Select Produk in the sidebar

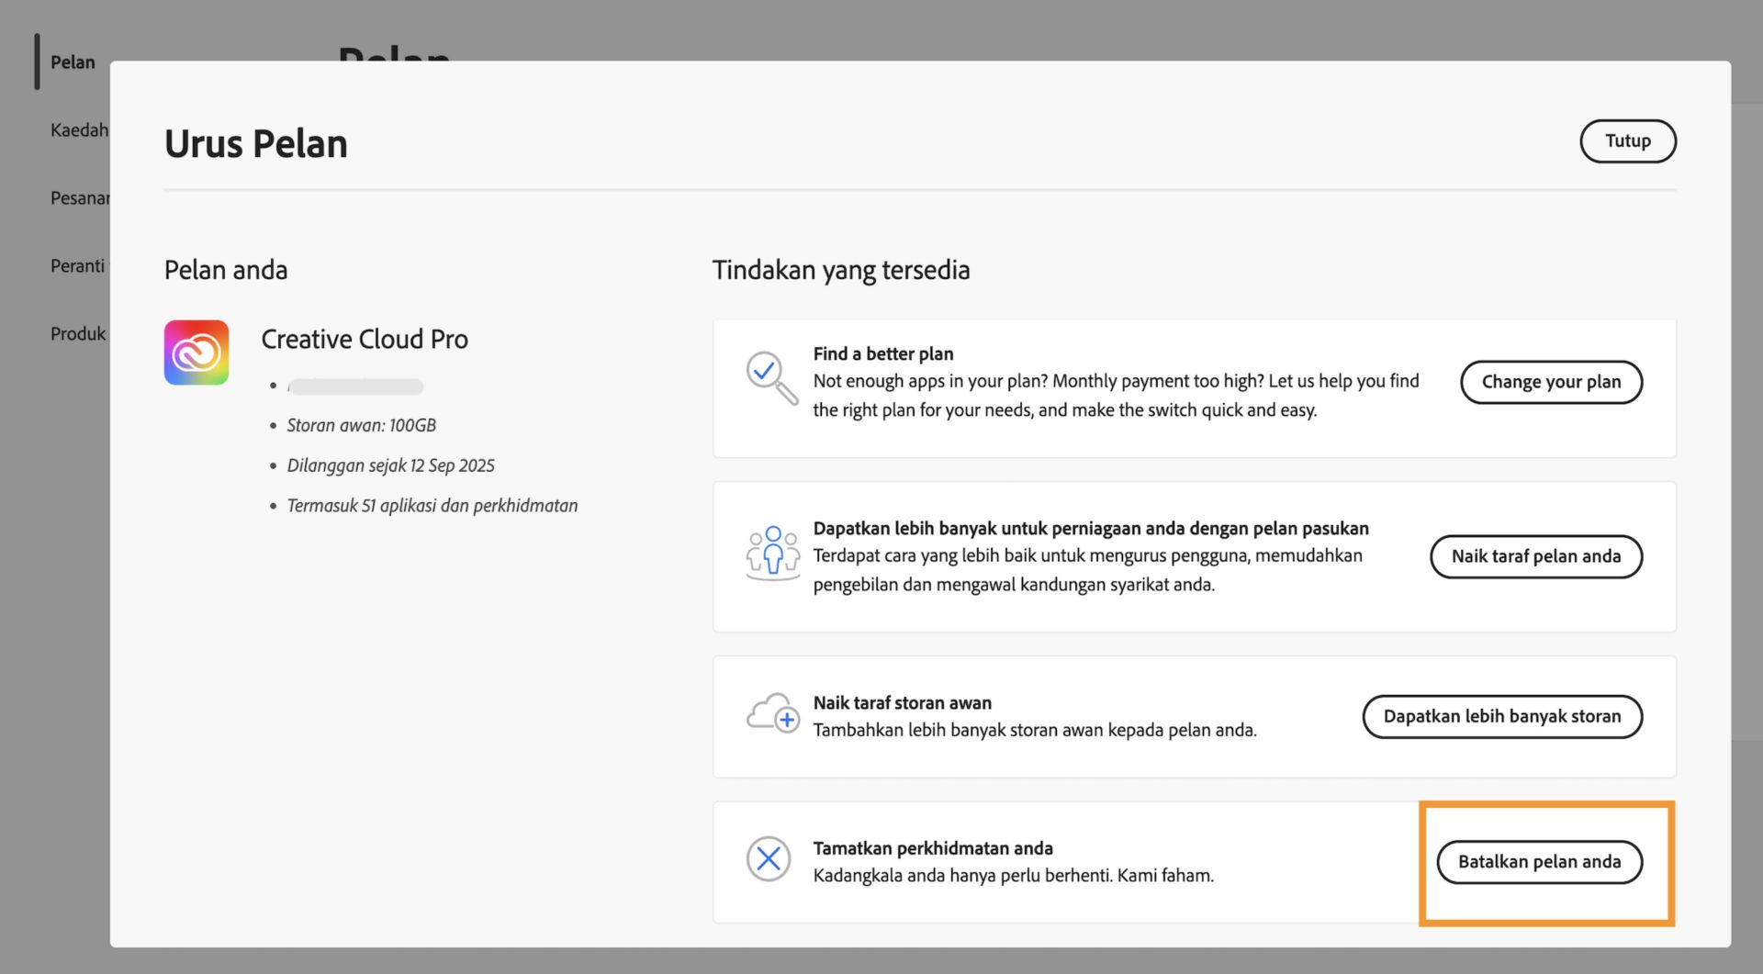pos(77,333)
